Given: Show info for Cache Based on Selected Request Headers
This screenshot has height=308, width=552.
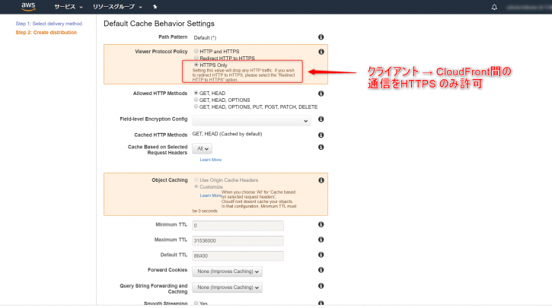Looking at the screenshot, I should [321, 148].
